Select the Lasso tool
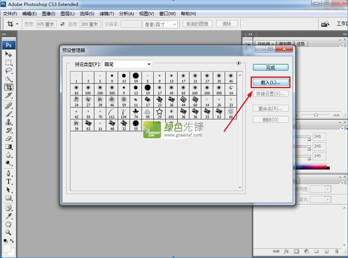This screenshot has width=348, height=258. click(9, 71)
